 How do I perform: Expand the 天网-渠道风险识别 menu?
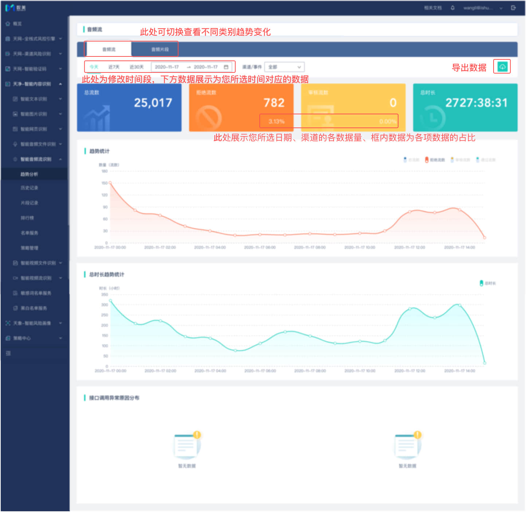(x=60, y=54)
